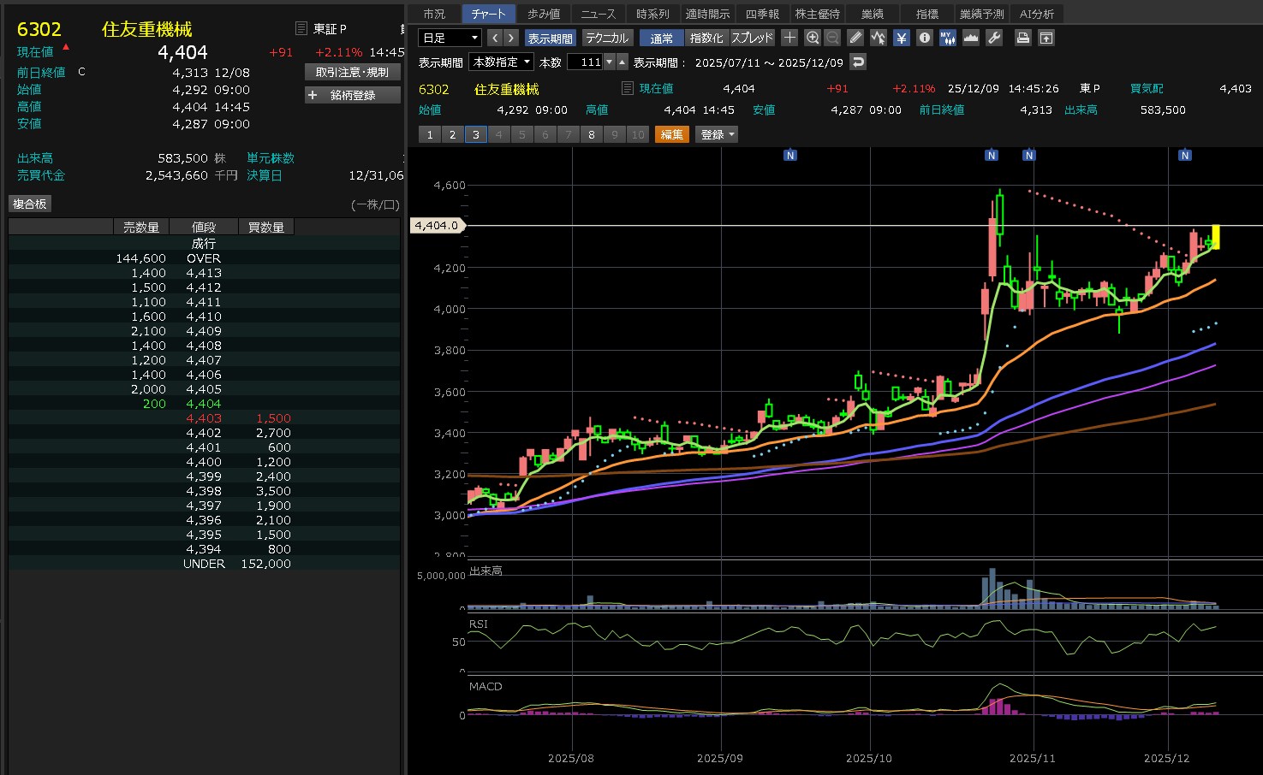The height and width of the screenshot is (775, 1263).
Task: Zoom in on the chart with magnifier plus
Action: 813,38
